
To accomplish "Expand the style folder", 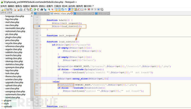I will 2,103.
